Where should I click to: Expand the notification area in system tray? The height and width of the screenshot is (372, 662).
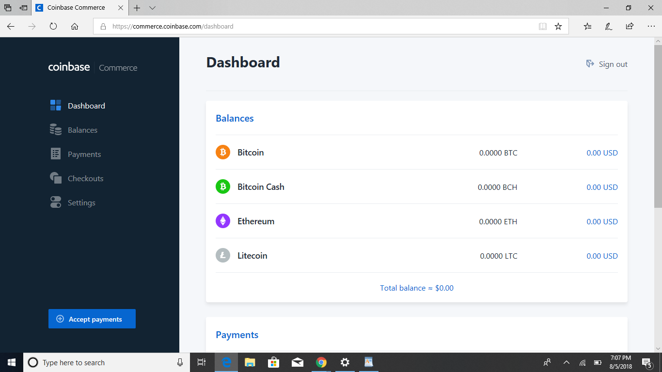pyautogui.click(x=566, y=362)
